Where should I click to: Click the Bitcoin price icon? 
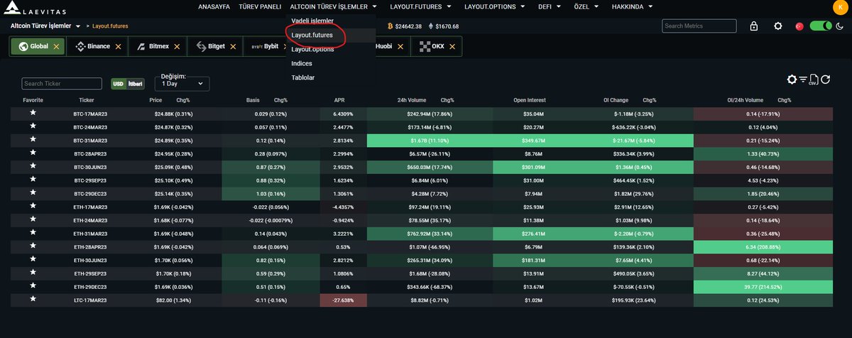point(390,26)
